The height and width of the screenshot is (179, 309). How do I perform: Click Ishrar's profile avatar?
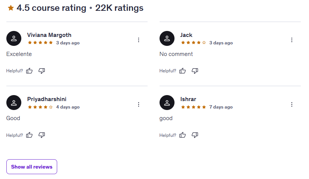167,103
